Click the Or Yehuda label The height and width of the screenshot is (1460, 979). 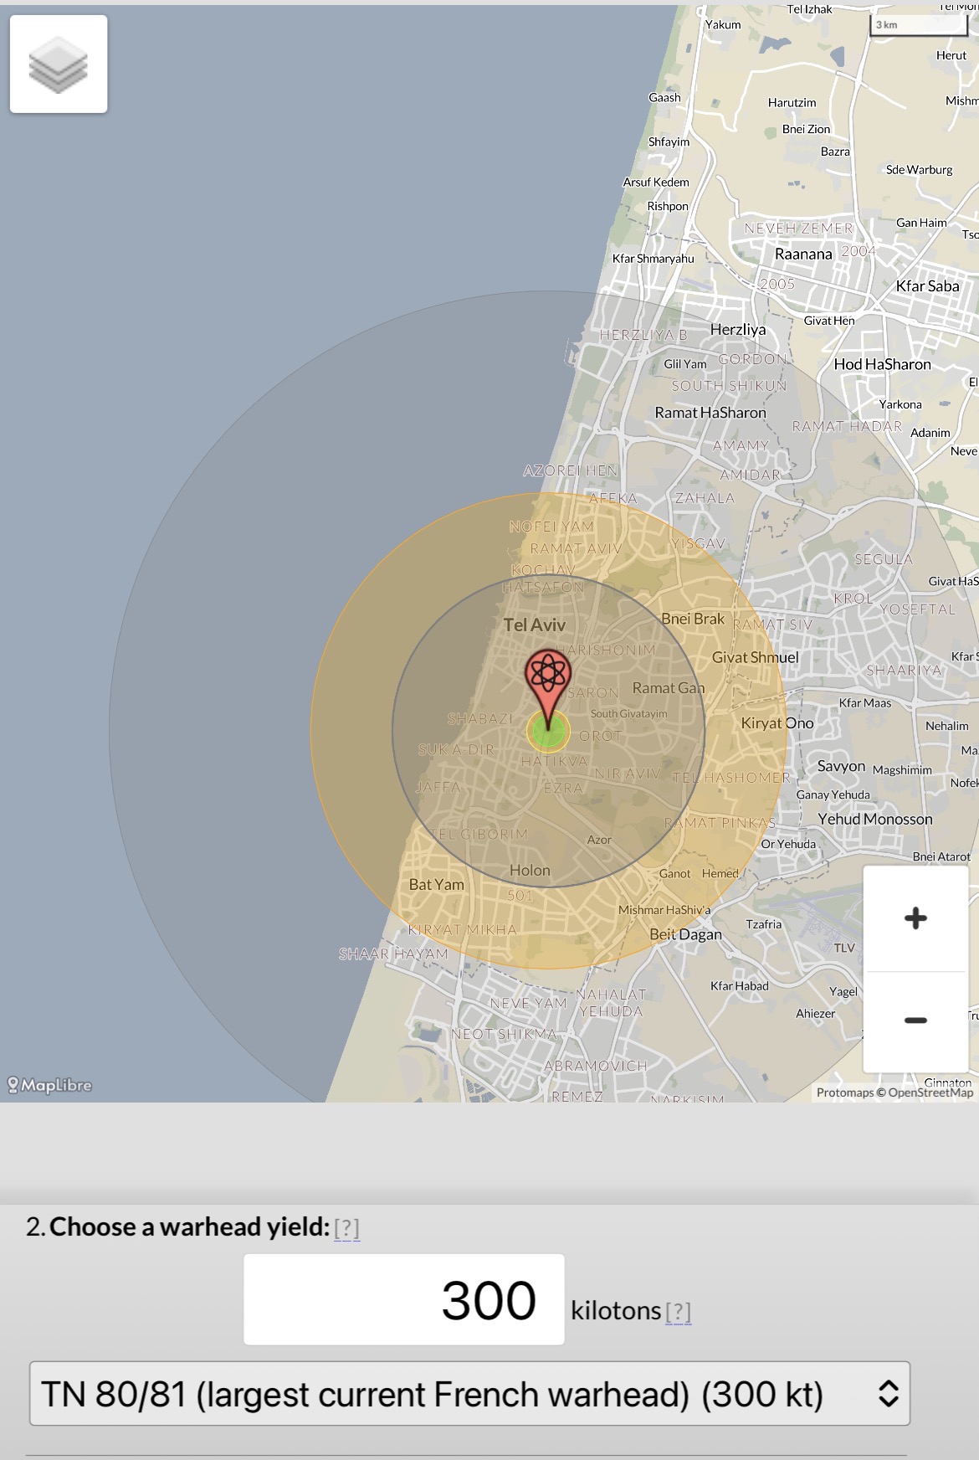click(x=788, y=844)
